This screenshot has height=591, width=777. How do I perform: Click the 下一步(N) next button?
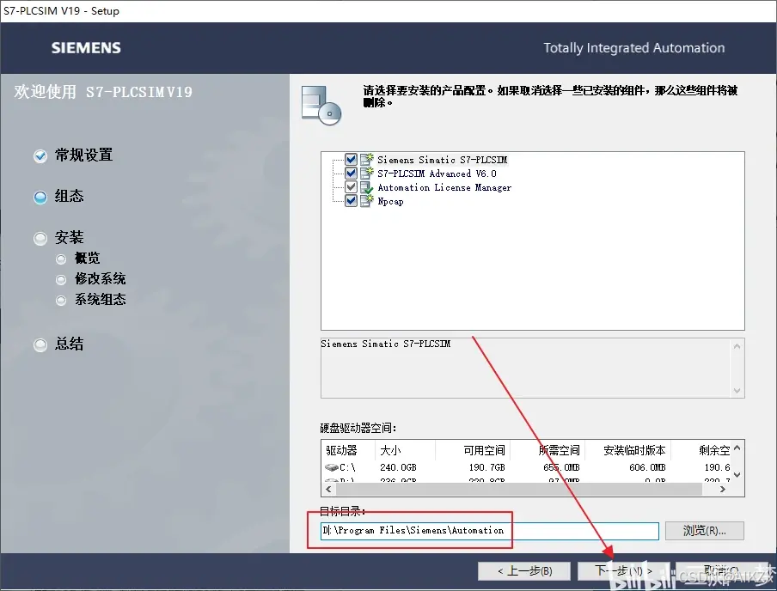[623, 570]
